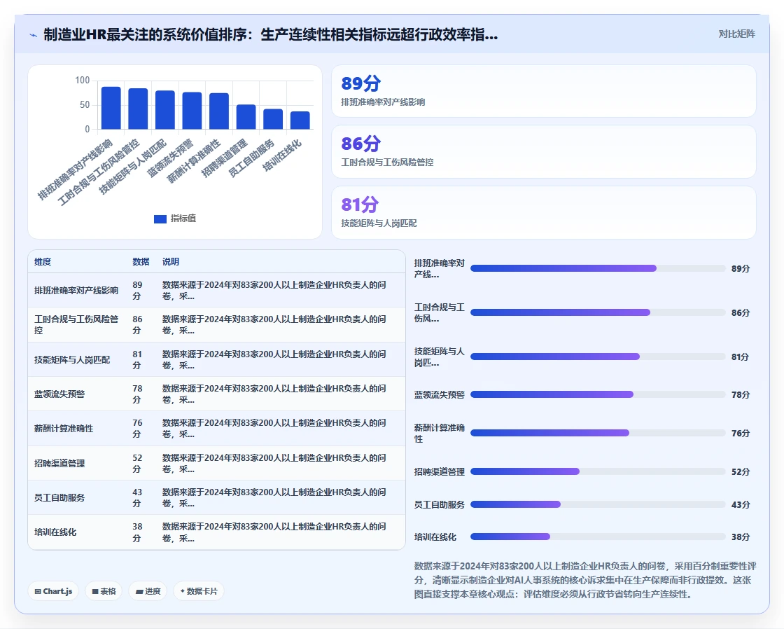This screenshot has width=784, height=629.
Task: Click the shortest chart bar for 培训在线化
Action: click(300, 120)
